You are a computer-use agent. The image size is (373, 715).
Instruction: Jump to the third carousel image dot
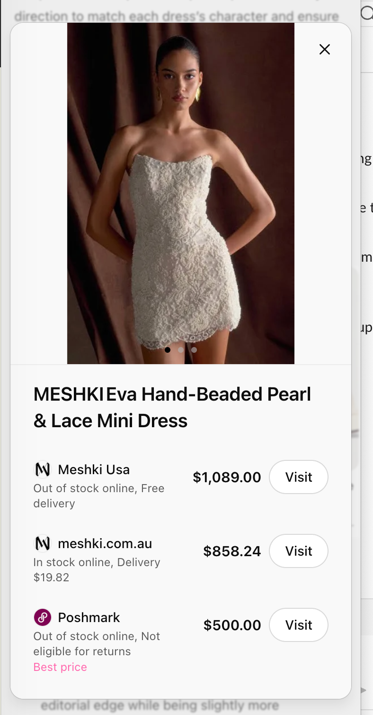(x=194, y=350)
